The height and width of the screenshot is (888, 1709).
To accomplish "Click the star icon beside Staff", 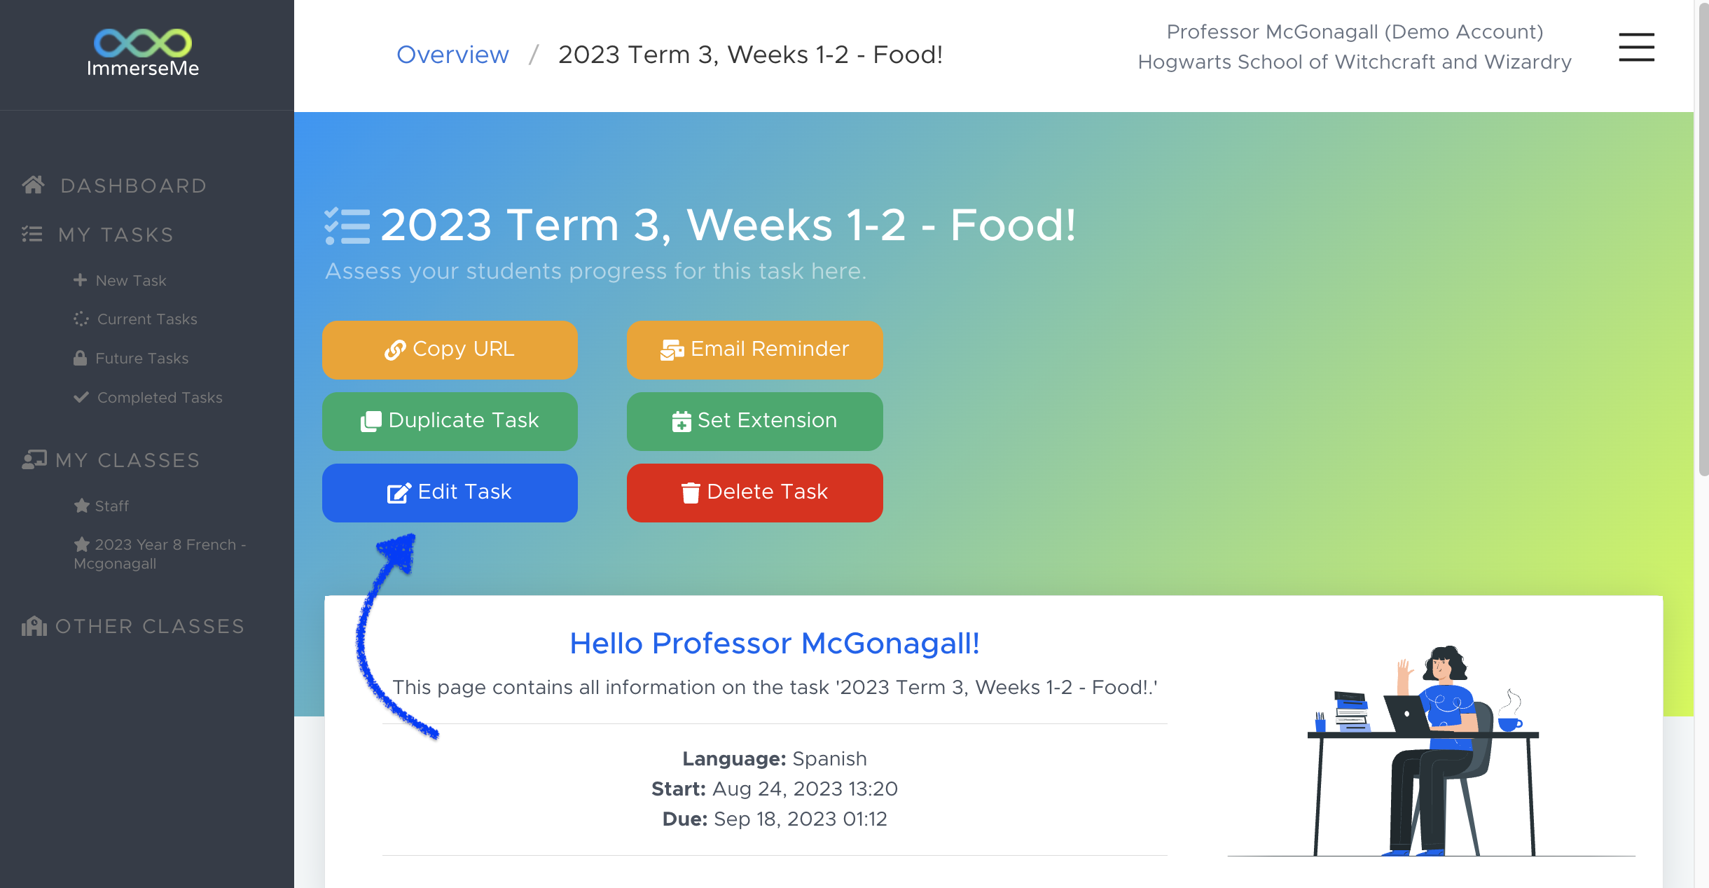I will [81, 505].
